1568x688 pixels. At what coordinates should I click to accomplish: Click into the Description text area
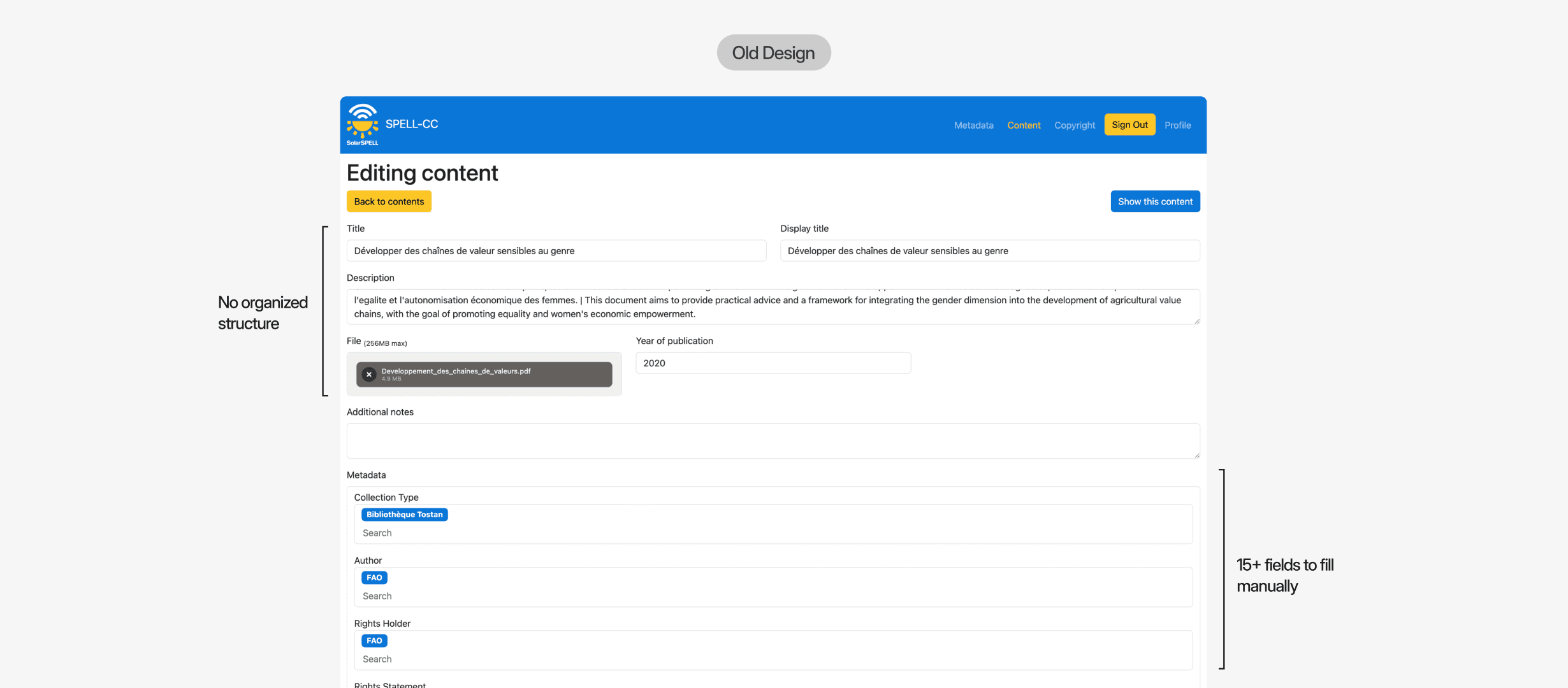coord(773,307)
